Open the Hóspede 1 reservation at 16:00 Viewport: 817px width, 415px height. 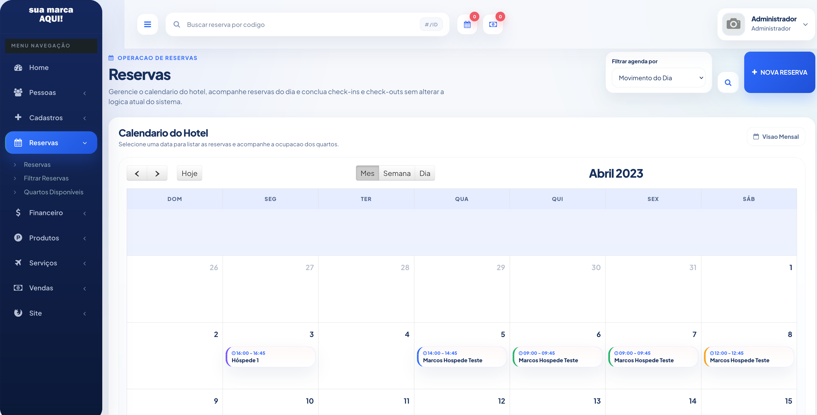(271, 357)
